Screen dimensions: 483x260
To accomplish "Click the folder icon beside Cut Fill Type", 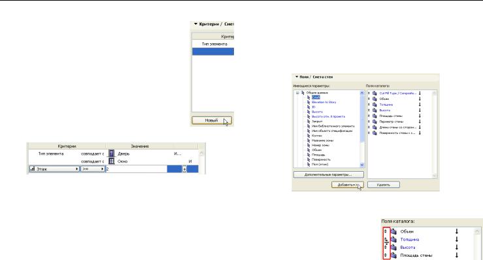I will [x=375, y=93].
